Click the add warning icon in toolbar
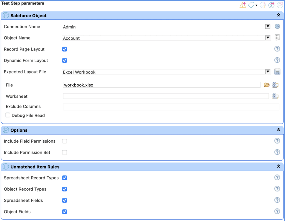This screenshot has width=285, height=221. (x=242, y=5)
